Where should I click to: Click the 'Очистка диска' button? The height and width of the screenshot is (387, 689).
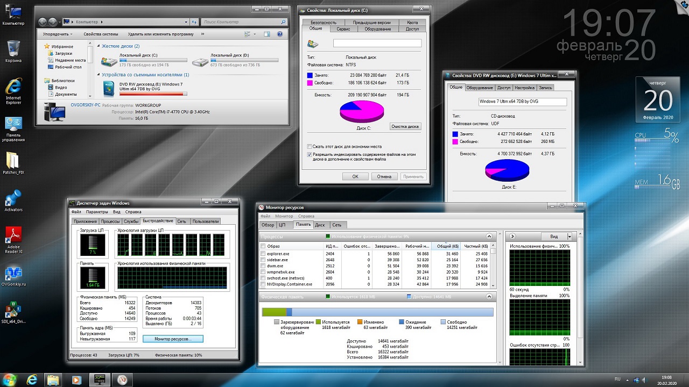click(405, 127)
